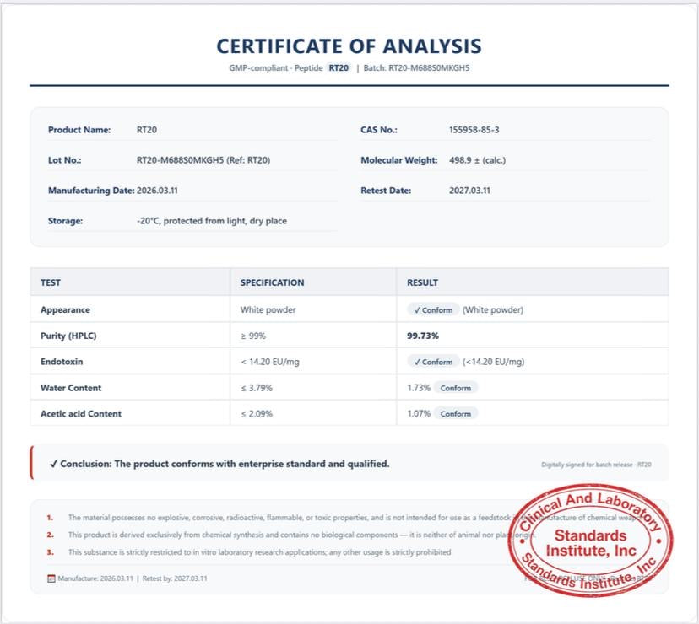This screenshot has height=624, width=699.
Task: Click the Conform badge for Water Content
Action: [x=456, y=388]
